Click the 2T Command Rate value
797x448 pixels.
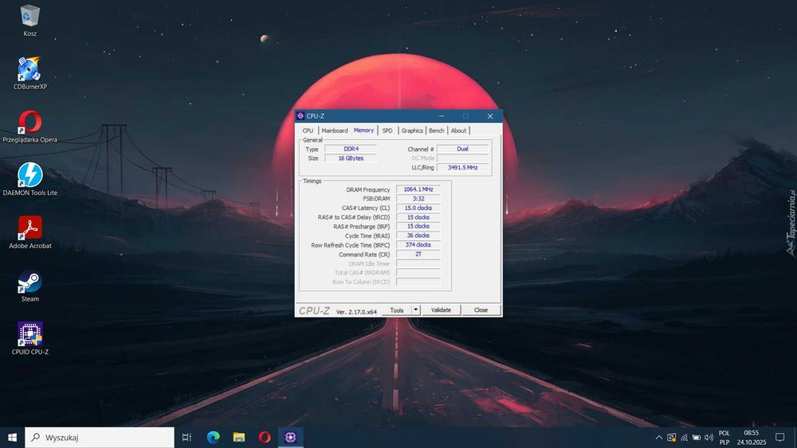click(418, 254)
